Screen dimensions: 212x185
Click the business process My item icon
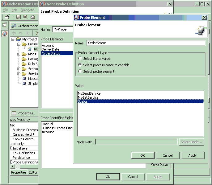(30, 49)
